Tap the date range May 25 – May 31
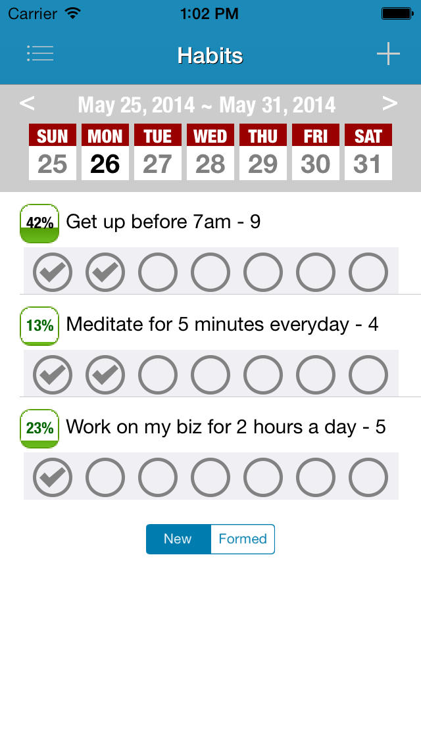Image resolution: width=421 pixels, height=747 pixels. point(207,105)
